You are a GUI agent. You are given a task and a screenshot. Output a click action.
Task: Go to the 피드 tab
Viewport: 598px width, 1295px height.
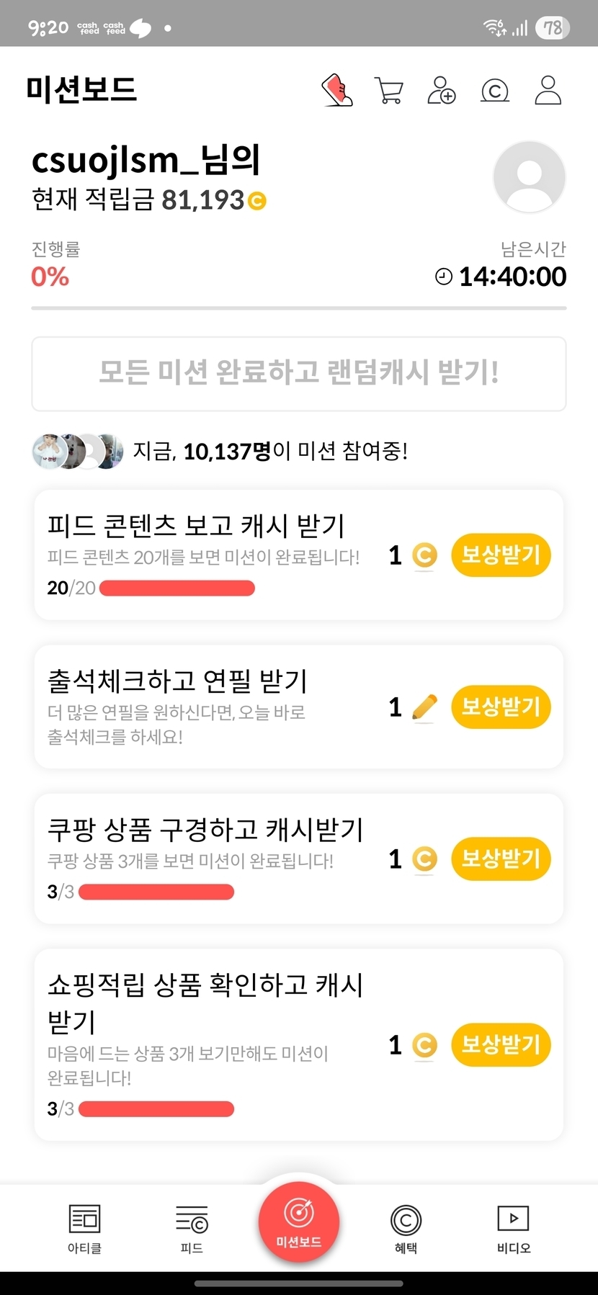pos(192,1229)
